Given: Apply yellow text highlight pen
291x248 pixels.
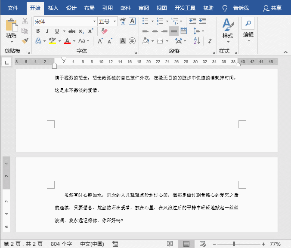Looking at the screenshot, I should pyautogui.click(x=53, y=40).
